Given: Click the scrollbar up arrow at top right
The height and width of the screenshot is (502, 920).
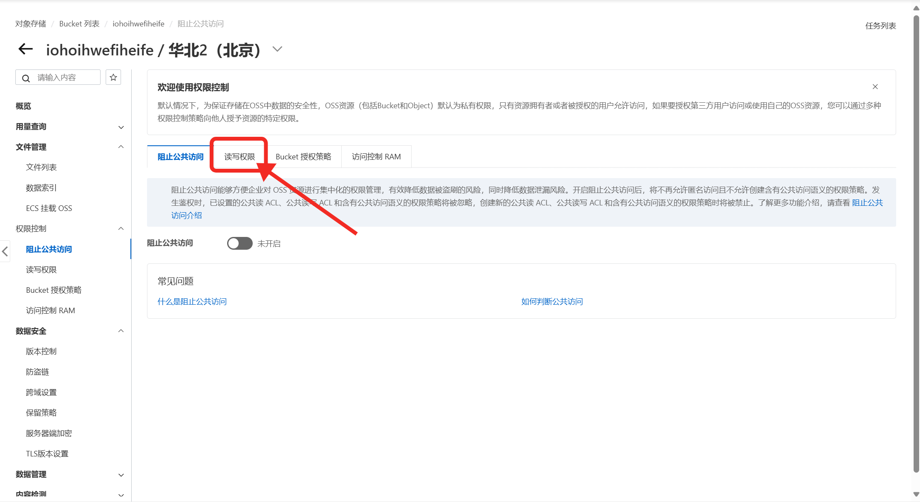Looking at the screenshot, I should (916, 8).
